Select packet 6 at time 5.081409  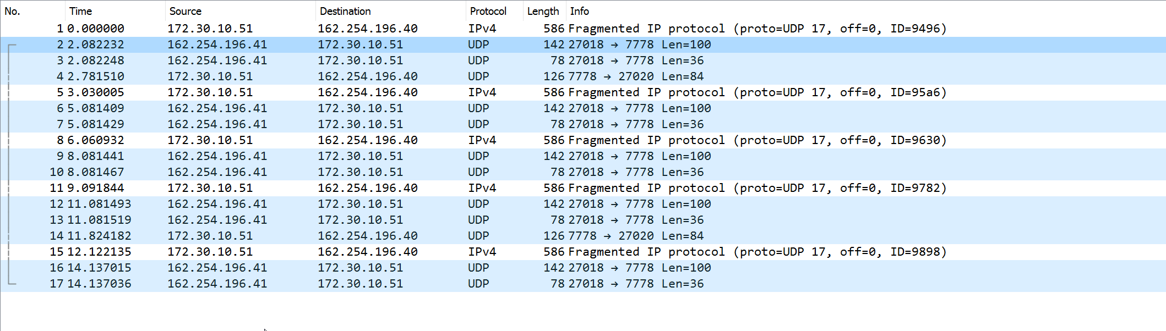[583, 108]
